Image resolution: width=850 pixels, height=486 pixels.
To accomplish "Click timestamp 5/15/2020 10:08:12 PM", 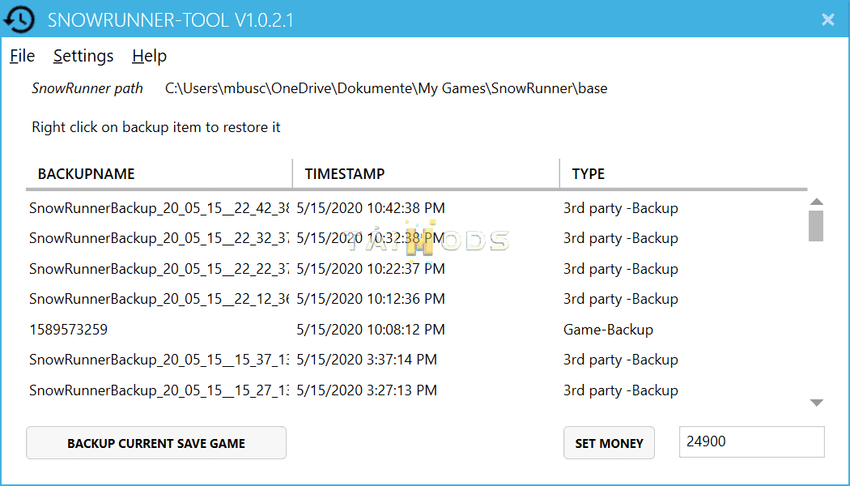I will click(x=371, y=329).
